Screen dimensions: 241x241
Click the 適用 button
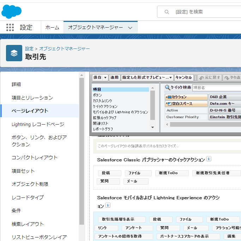pos(114,78)
